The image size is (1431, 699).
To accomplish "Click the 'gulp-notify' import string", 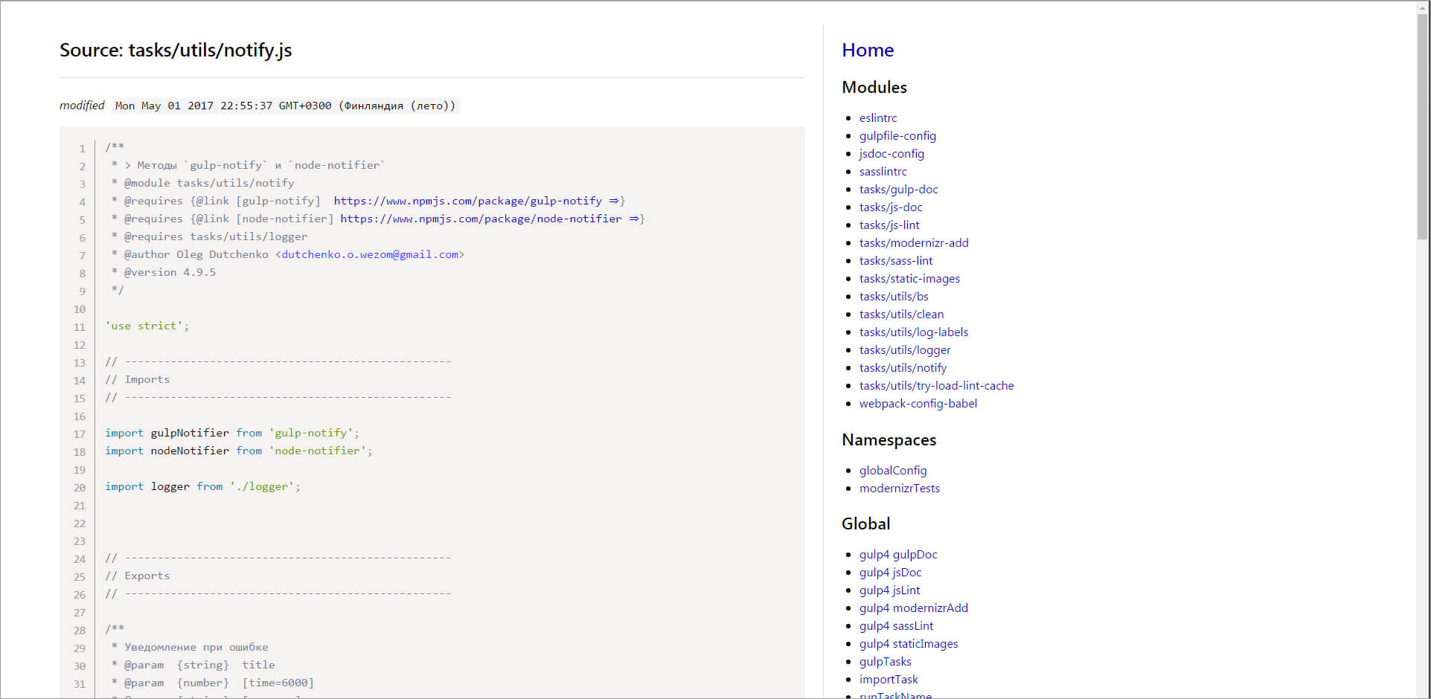I will [x=310, y=433].
